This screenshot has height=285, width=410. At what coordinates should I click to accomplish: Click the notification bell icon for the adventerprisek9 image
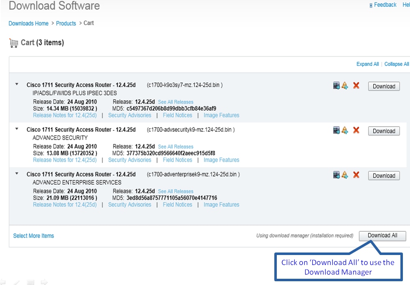(x=345, y=175)
